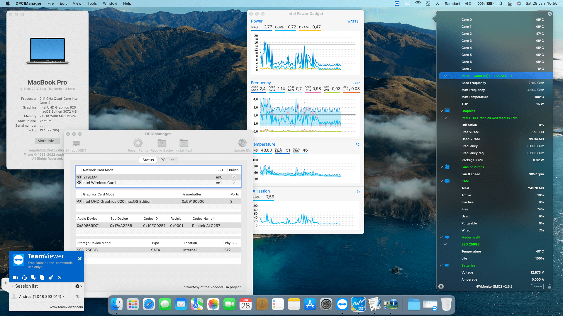Click the power graph in Intel Power Gadget

305,53
